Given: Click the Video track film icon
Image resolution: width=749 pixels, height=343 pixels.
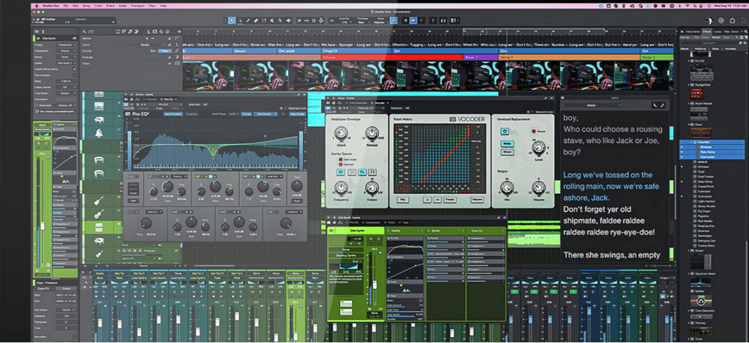Looking at the screenshot, I should tap(177, 63).
